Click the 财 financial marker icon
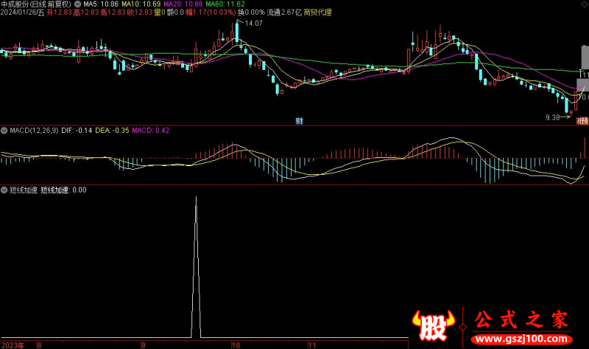Screen dimensions: 589x349 coord(300,120)
